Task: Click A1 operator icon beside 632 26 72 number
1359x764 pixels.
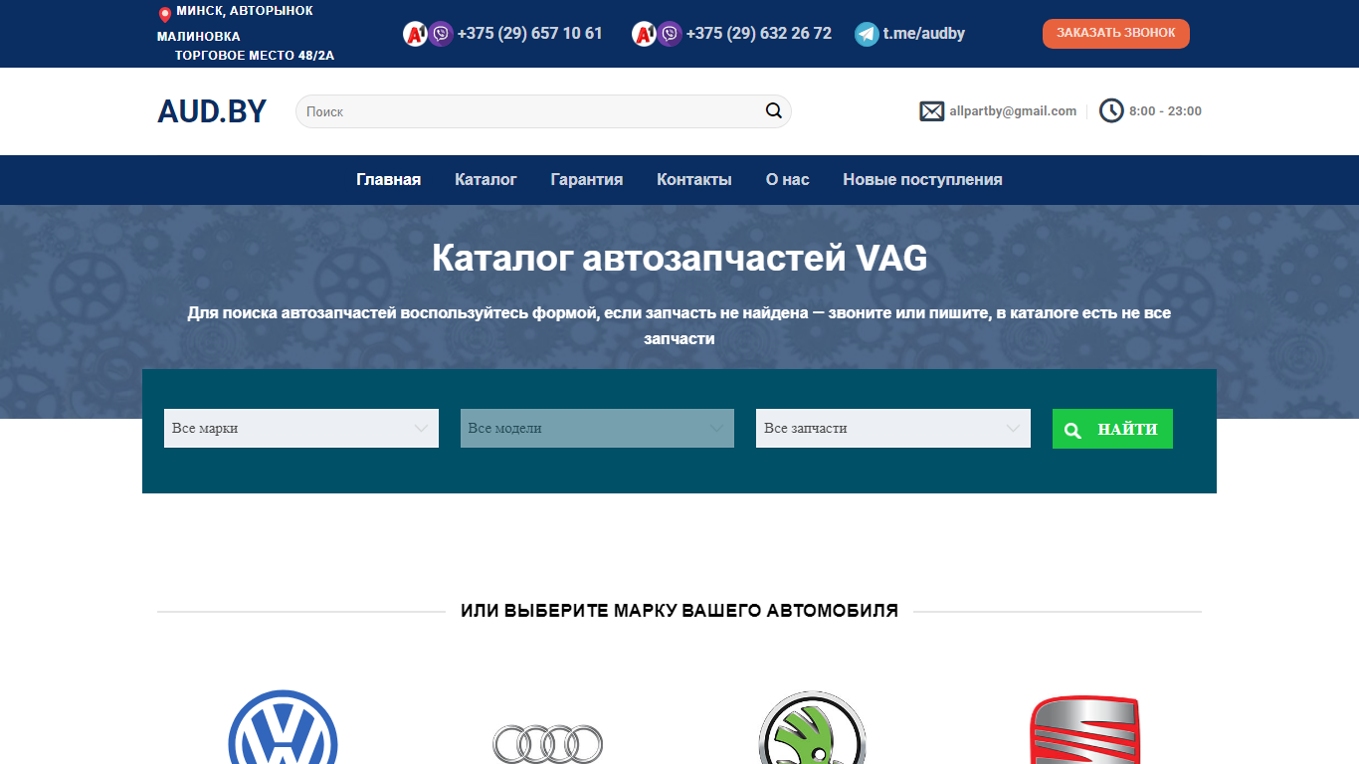Action: click(644, 34)
